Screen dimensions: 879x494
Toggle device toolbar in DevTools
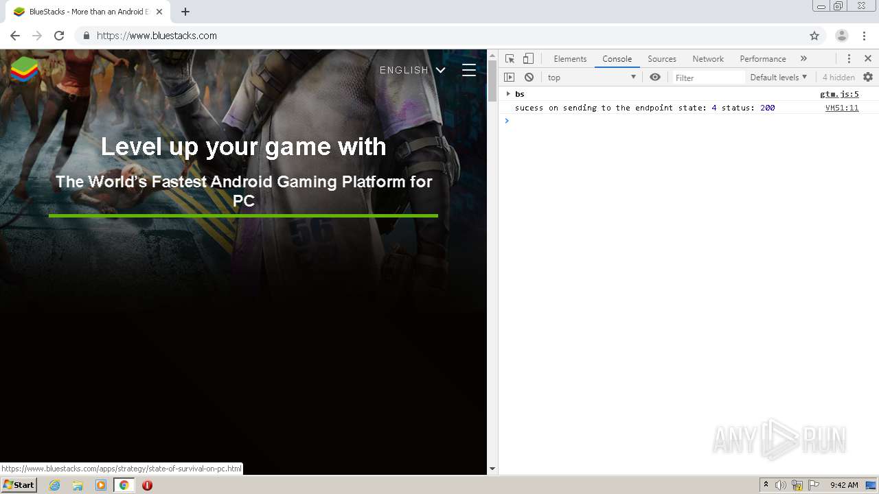[x=528, y=59]
